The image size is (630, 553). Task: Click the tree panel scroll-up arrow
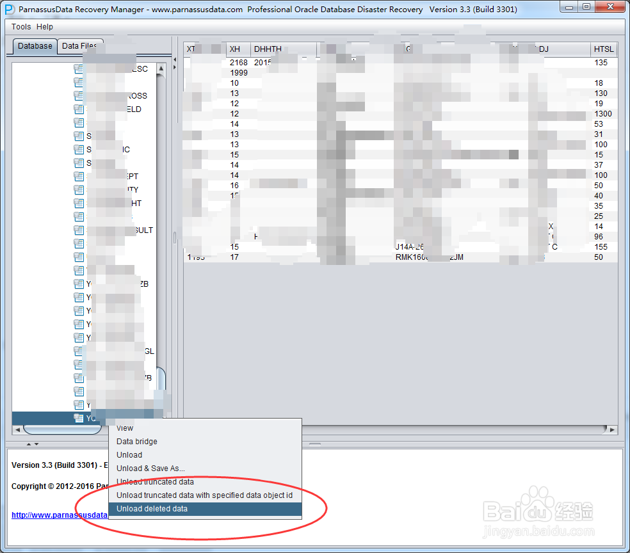pyautogui.click(x=161, y=68)
